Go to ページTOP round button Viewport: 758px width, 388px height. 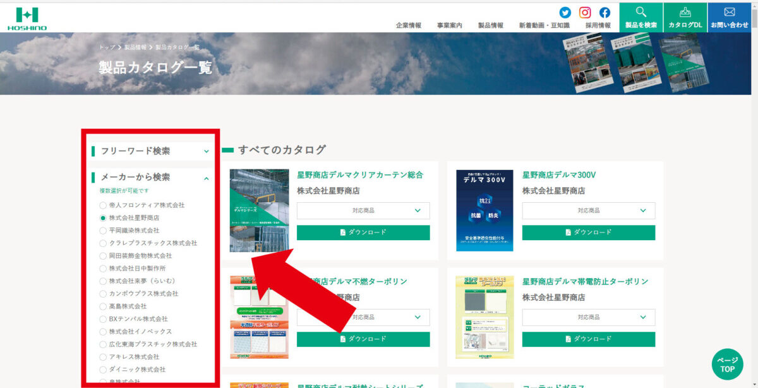(x=727, y=364)
